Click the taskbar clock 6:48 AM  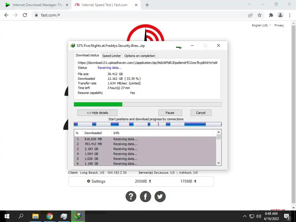[x=271, y=214]
